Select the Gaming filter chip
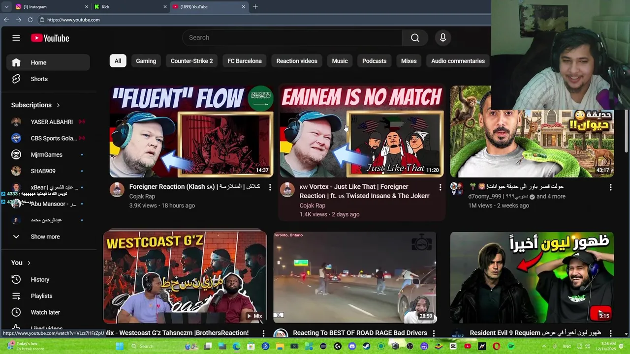This screenshot has width=630, height=354. (146, 61)
